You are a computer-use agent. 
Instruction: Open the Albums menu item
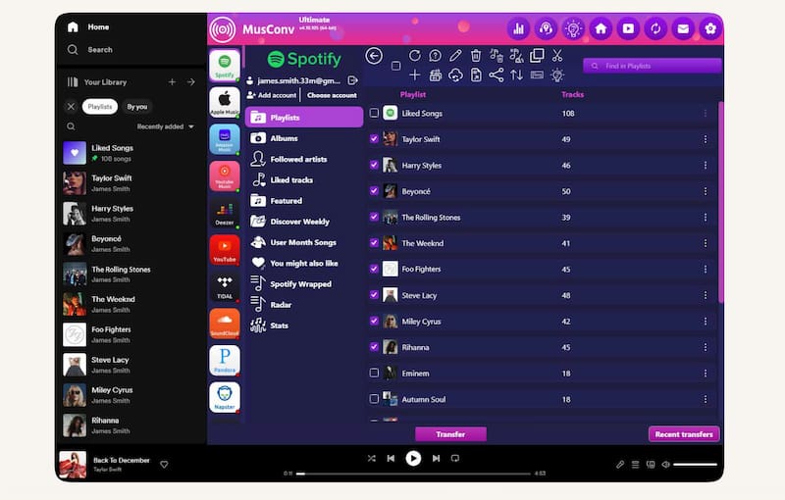point(304,138)
